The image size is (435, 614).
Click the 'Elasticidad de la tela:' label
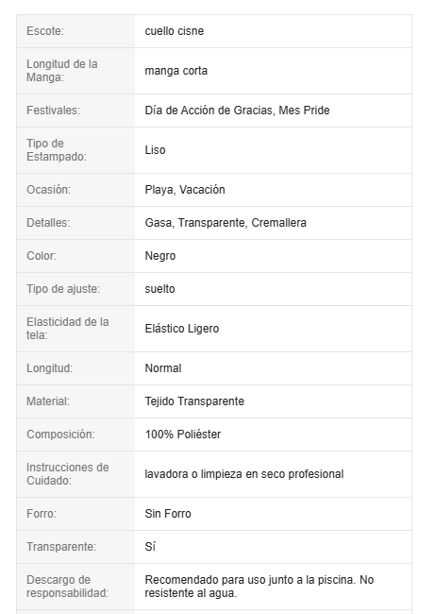[x=68, y=329]
